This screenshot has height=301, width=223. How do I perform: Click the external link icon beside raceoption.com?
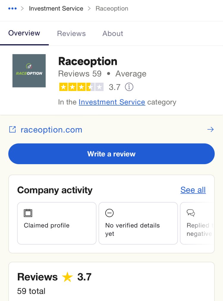click(12, 130)
